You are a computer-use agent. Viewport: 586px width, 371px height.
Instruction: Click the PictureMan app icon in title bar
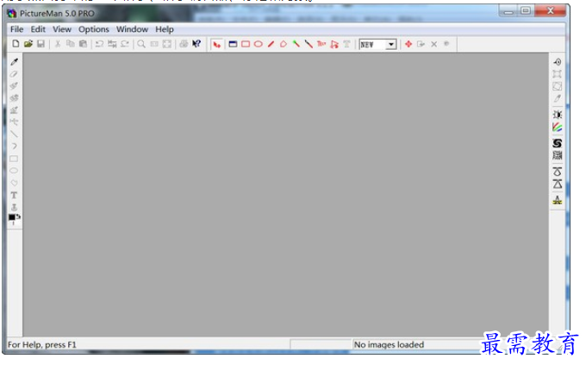tap(11, 14)
